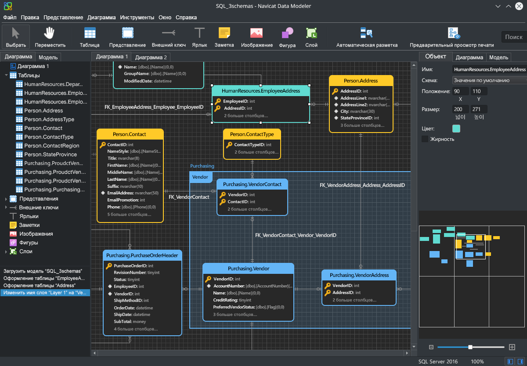Pick the Фигура tool
This screenshot has height=366, width=527.
[x=287, y=36]
